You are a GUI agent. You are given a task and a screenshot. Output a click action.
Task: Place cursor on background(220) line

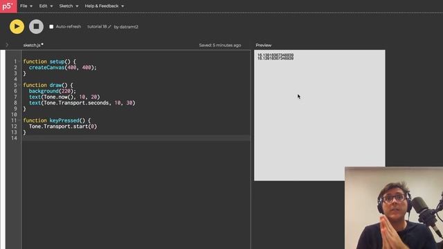coord(53,91)
